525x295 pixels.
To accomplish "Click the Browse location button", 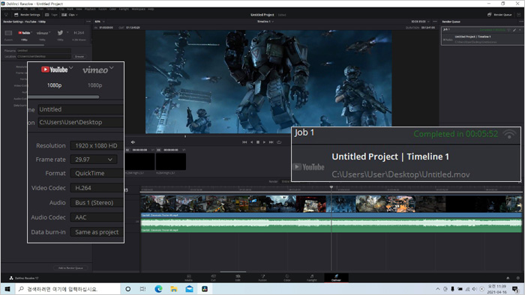I will pyautogui.click(x=79, y=56).
